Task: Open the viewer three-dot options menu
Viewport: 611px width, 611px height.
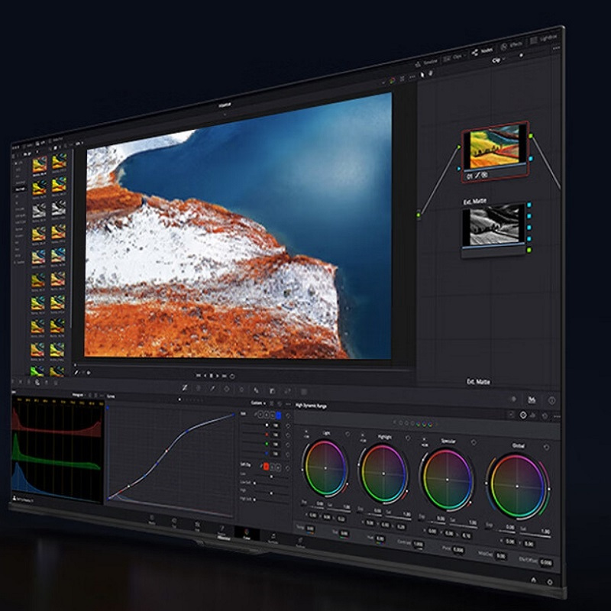Action: pyautogui.click(x=412, y=77)
